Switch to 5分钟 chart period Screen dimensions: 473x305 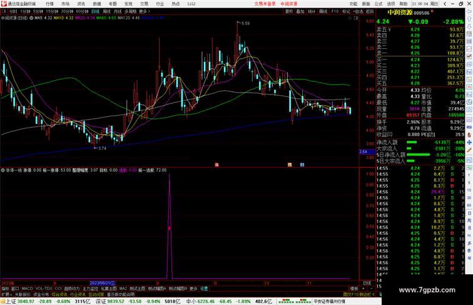tap(38, 11)
